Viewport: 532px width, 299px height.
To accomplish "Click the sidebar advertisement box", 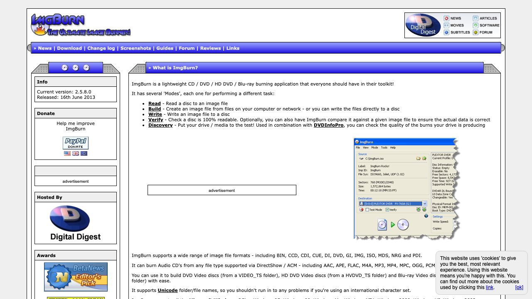I will [x=76, y=181].
